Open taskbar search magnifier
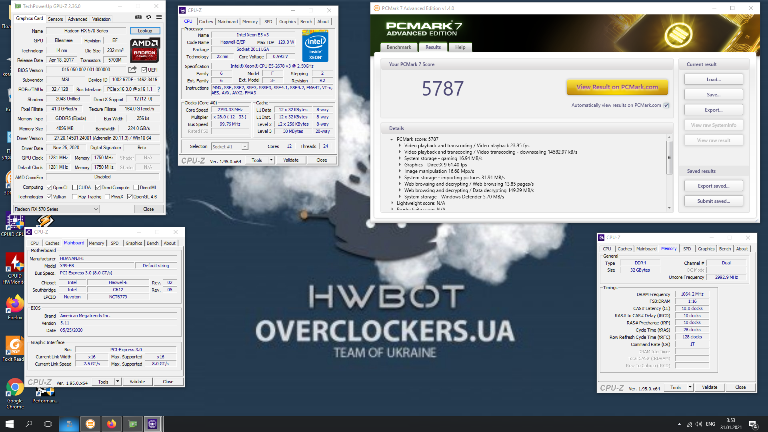The height and width of the screenshot is (432, 768). 29,424
